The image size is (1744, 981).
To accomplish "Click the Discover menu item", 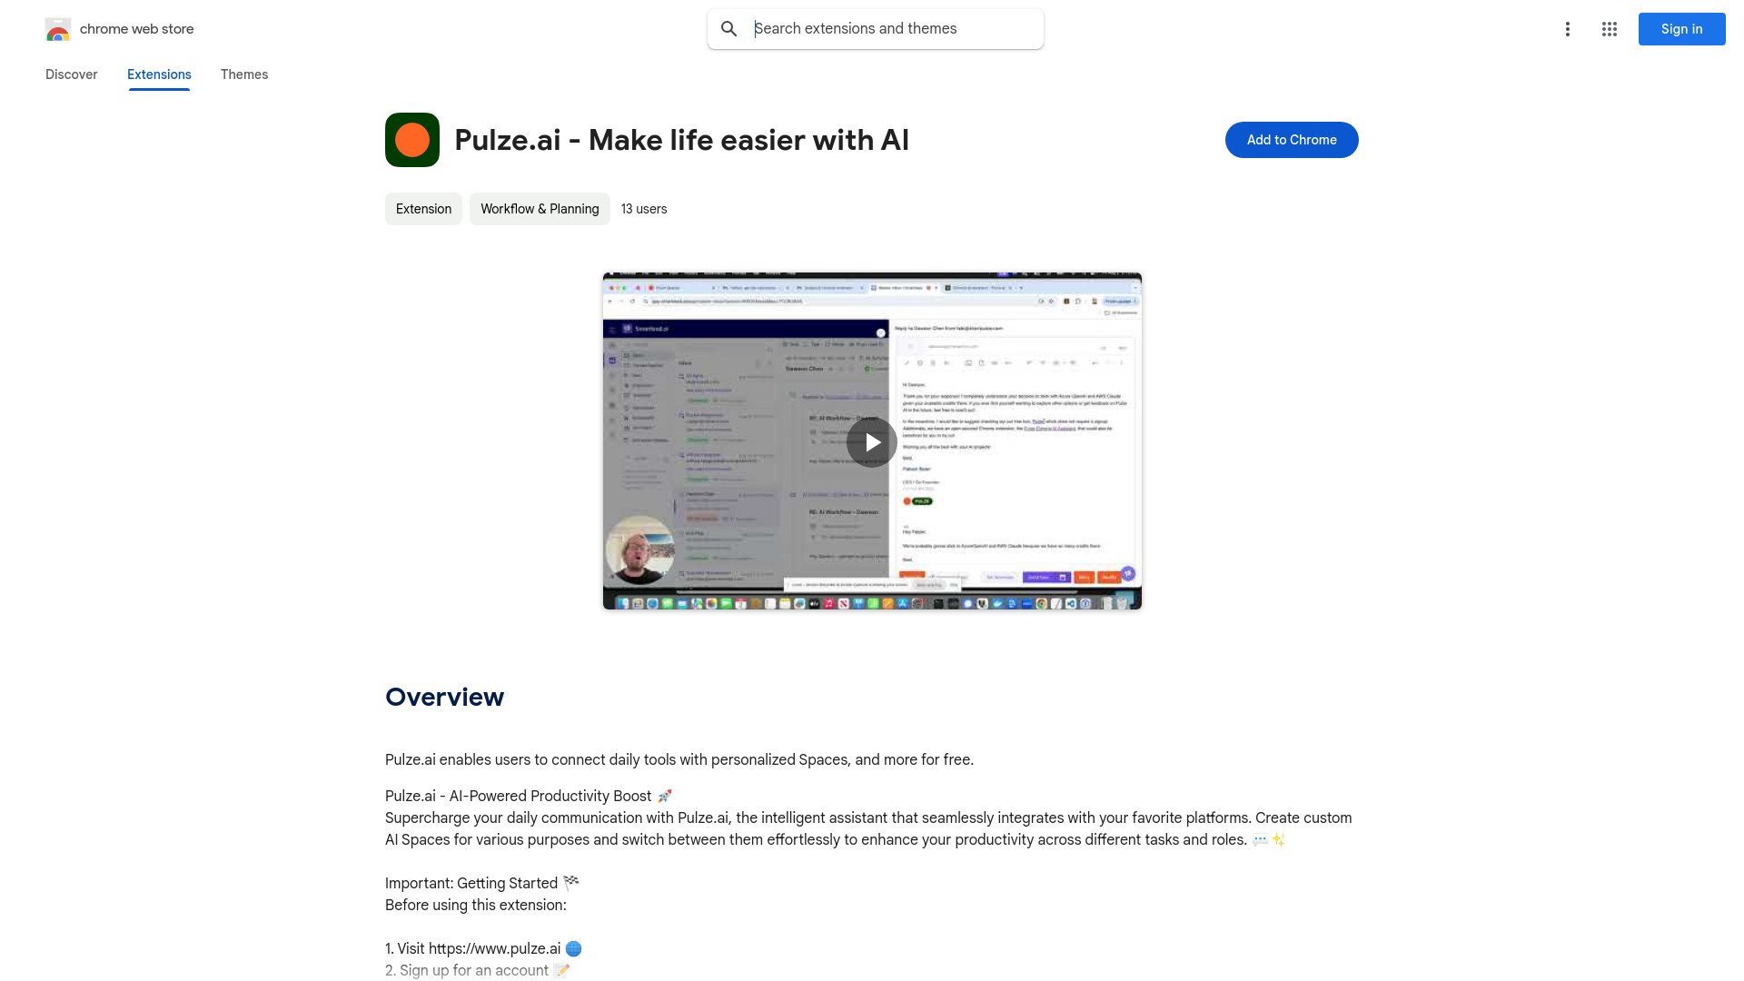I will tap(71, 74).
